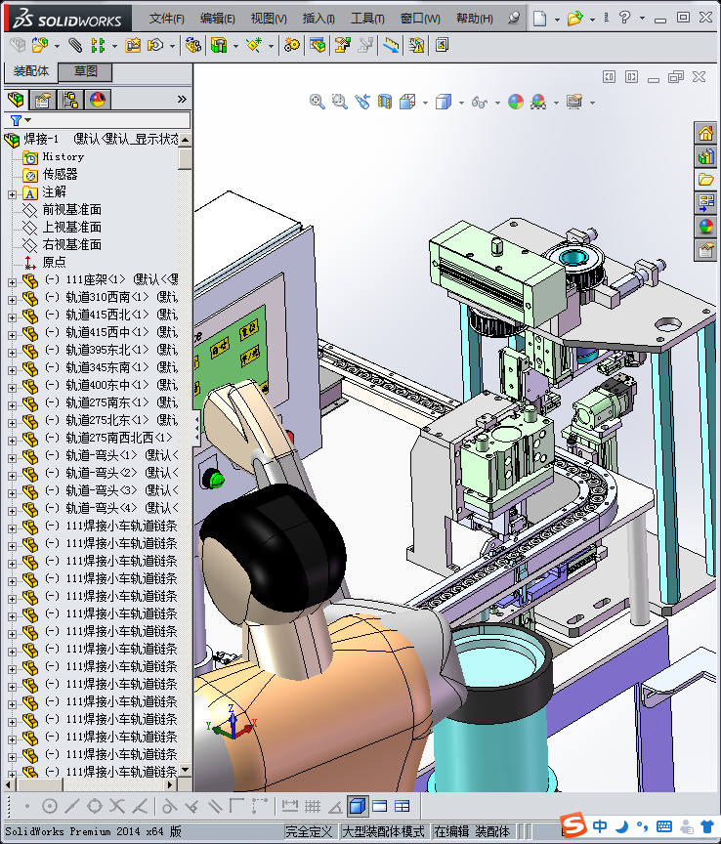Click the Hide/Show Items glasses icon

pos(480,102)
